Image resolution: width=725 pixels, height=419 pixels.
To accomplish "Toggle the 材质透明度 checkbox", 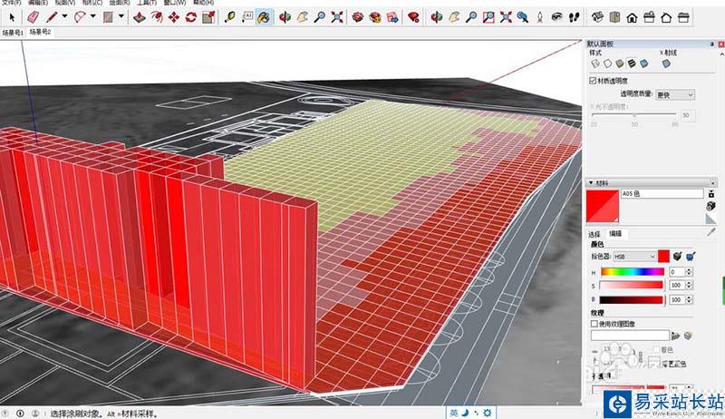I will [593, 81].
